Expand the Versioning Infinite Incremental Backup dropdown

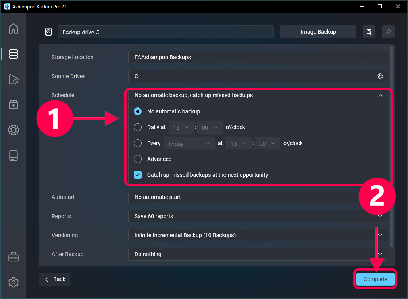pyautogui.click(x=258, y=235)
